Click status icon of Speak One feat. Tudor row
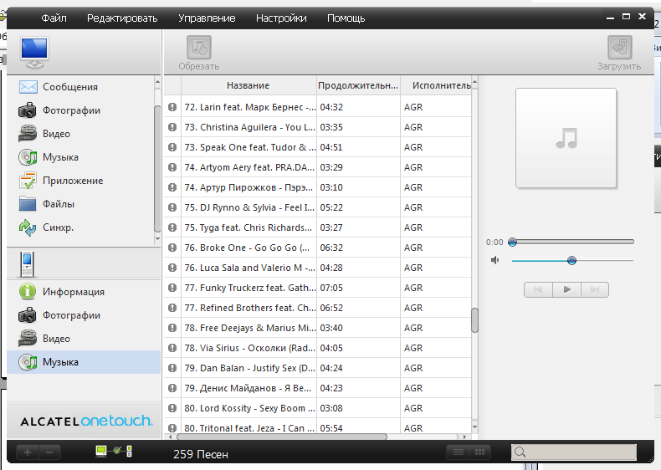The height and width of the screenshot is (470, 661). (172, 147)
